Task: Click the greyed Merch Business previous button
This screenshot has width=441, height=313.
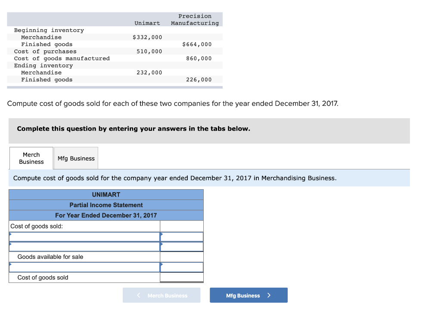Action: (x=161, y=295)
